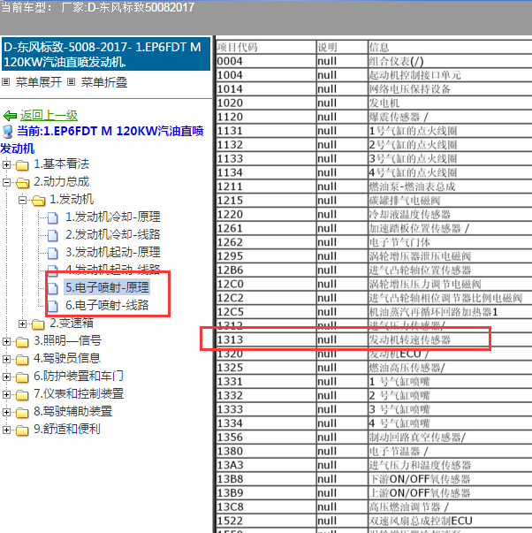
Task: Click the document icon of 1.发动机冷却-原理
Action: click(53, 217)
